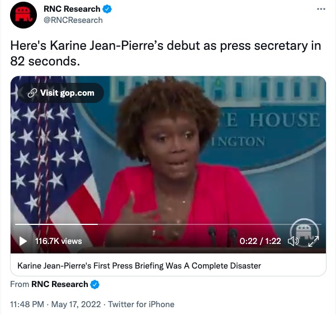Image resolution: width=336 pixels, height=315 pixels.
Task: Click RNC Research in the From line
Action: click(x=60, y=284)
